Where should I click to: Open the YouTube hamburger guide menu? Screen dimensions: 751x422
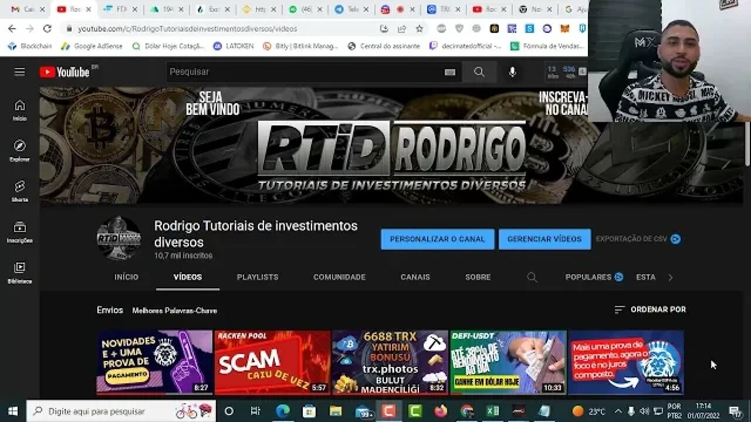click(x=20, y=72)
